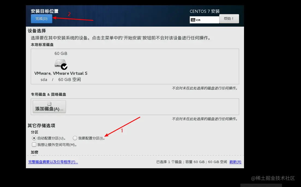Open 完整磁盘摘要以及引导程序(F)... link
The image size is (301, 187).
[53, 162]
